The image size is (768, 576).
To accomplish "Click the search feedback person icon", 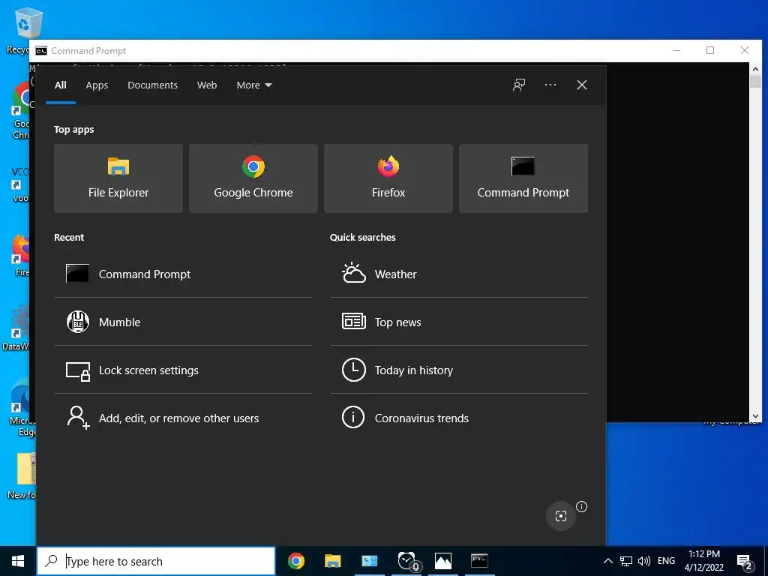I will pyautogui.click(x=519, y=85).
